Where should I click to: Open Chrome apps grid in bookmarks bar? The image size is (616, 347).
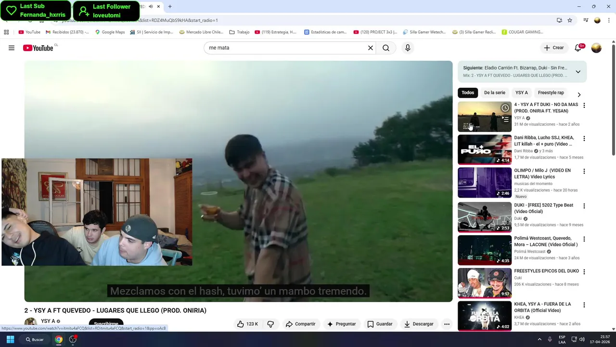[6, 32]
